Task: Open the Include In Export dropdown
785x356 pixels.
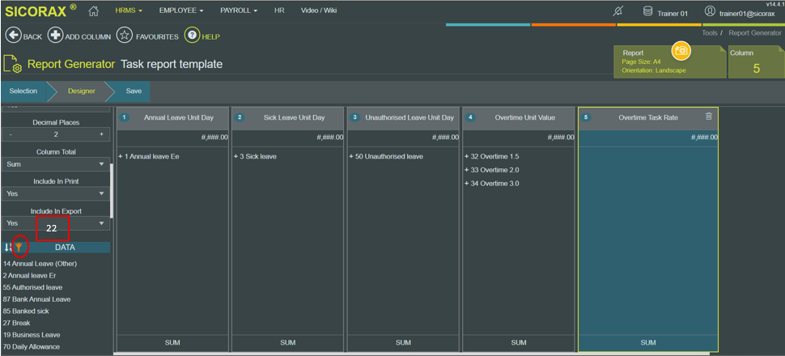Action: [56, 222]
